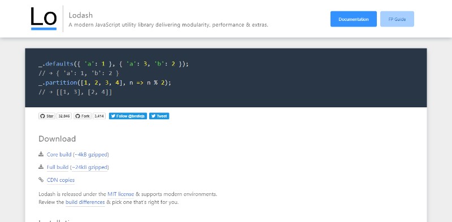Viewport: 452px width, 222px height.
Task: Click the Lodash title text in header
Action: pos(81,15)
